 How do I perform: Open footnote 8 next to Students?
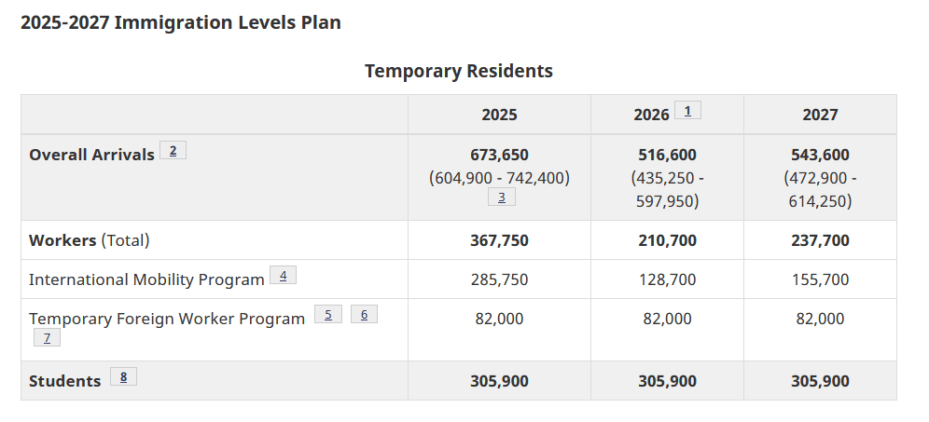pos(124,377)
